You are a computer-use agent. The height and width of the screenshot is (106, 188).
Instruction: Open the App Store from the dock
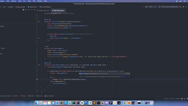pos(66,103)
